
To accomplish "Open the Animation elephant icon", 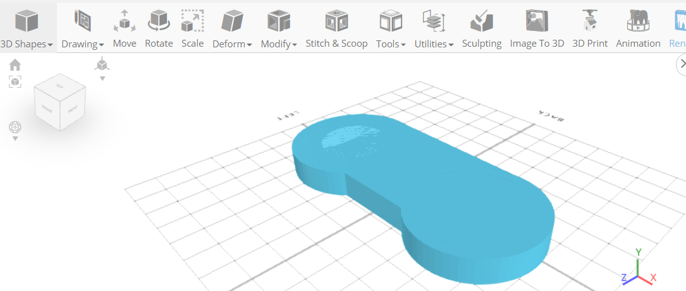I will coord(638,21).
